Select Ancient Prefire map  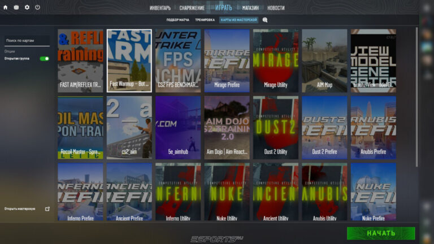pyautogui.click(x=129, y=191)
